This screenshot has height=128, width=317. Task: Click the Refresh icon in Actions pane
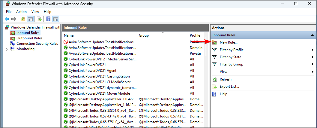tap(214, 79)
